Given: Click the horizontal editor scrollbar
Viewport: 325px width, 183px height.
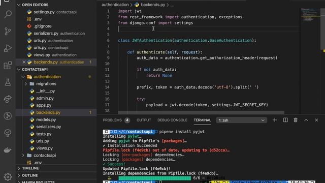Looking at the screenshot, I should coord(201,112).
